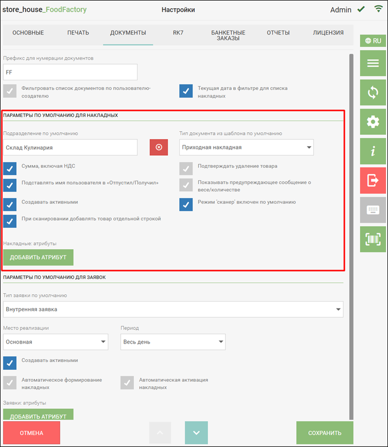Toggle 'Текущая дата в фильтре' checkbox
Image resolution: width=388 pixels, height=447 pixels.
coord(186,91)
